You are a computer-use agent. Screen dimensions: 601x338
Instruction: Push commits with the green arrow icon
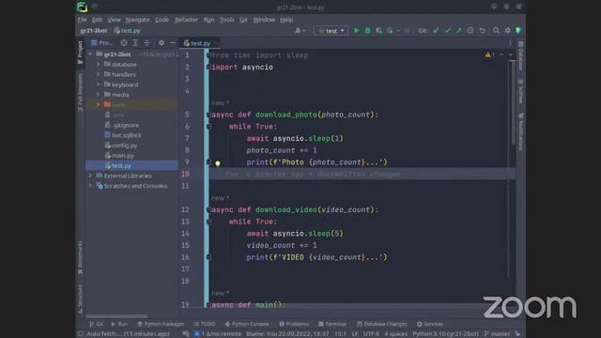click(459, 31)
